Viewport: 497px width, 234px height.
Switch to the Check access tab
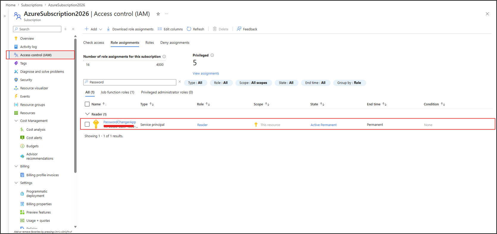(x=94, y=43)
